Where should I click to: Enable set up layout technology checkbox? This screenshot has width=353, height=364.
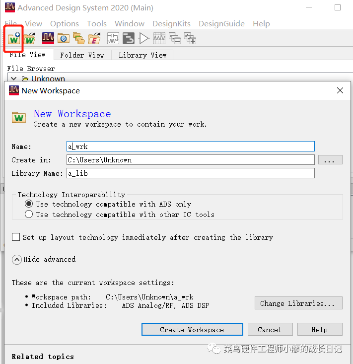tap(16, 237)
